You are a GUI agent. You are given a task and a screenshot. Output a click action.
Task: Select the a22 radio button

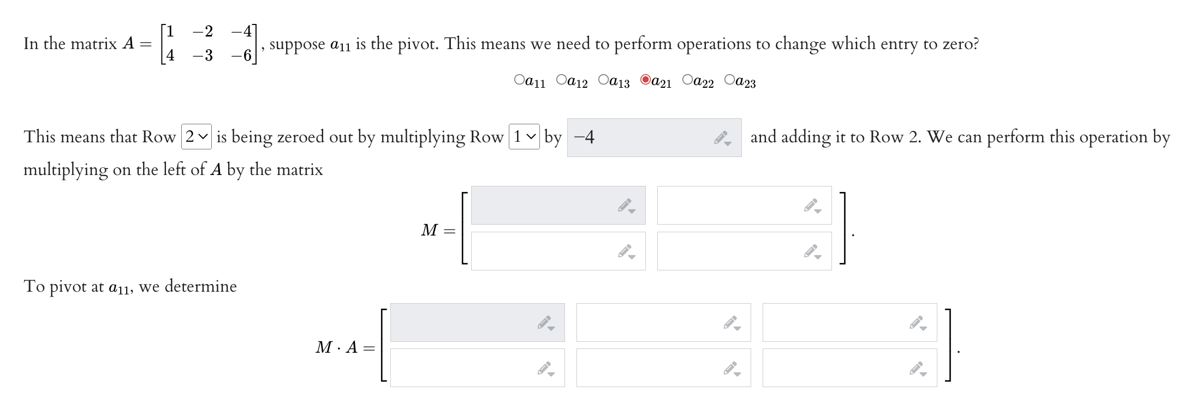[x=686, y=79]
